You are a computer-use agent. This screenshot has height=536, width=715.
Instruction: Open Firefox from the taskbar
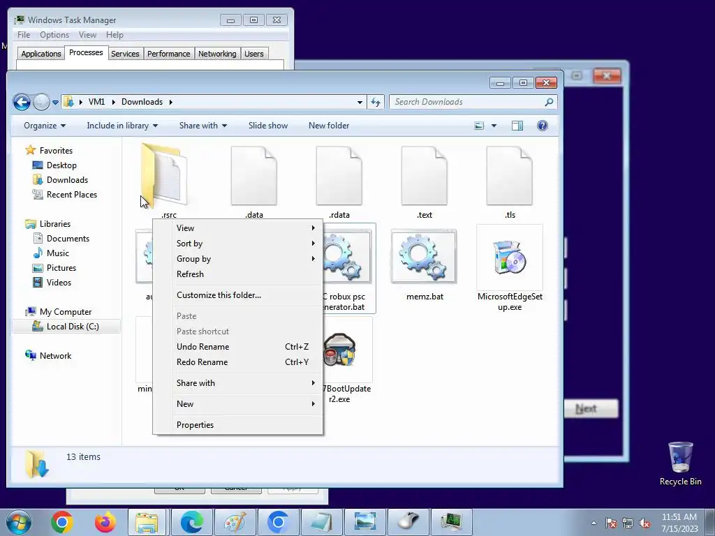[x=105, y=522]
